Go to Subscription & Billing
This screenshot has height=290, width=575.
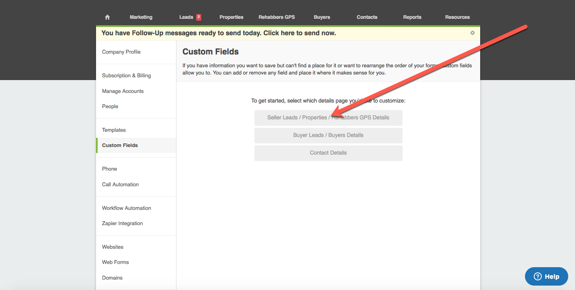tap(126, 76)
